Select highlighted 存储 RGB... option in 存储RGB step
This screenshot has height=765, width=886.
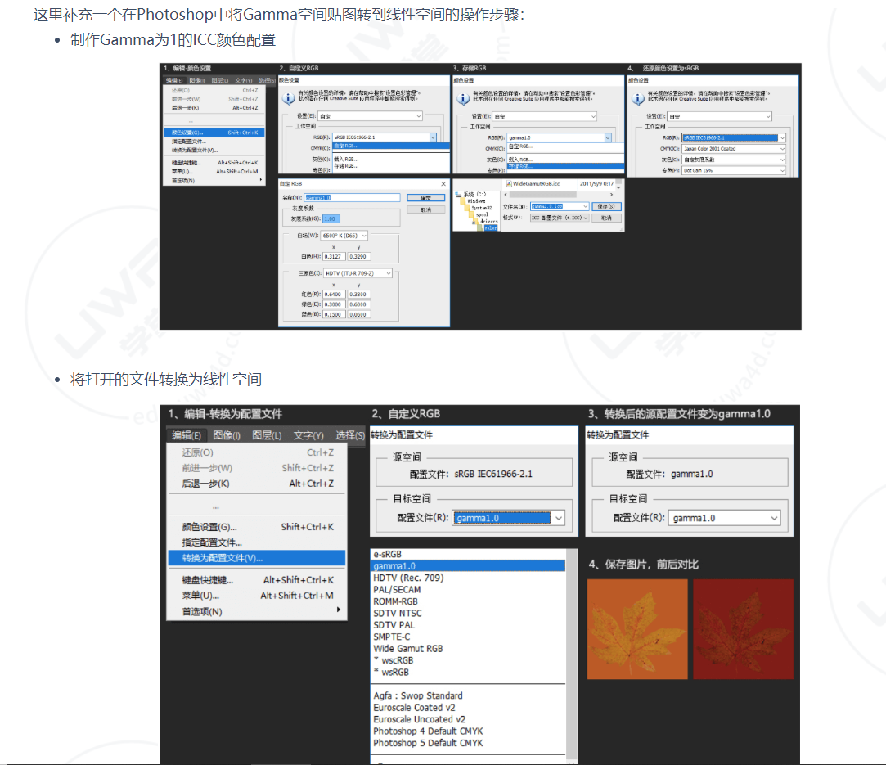[565, 167]
